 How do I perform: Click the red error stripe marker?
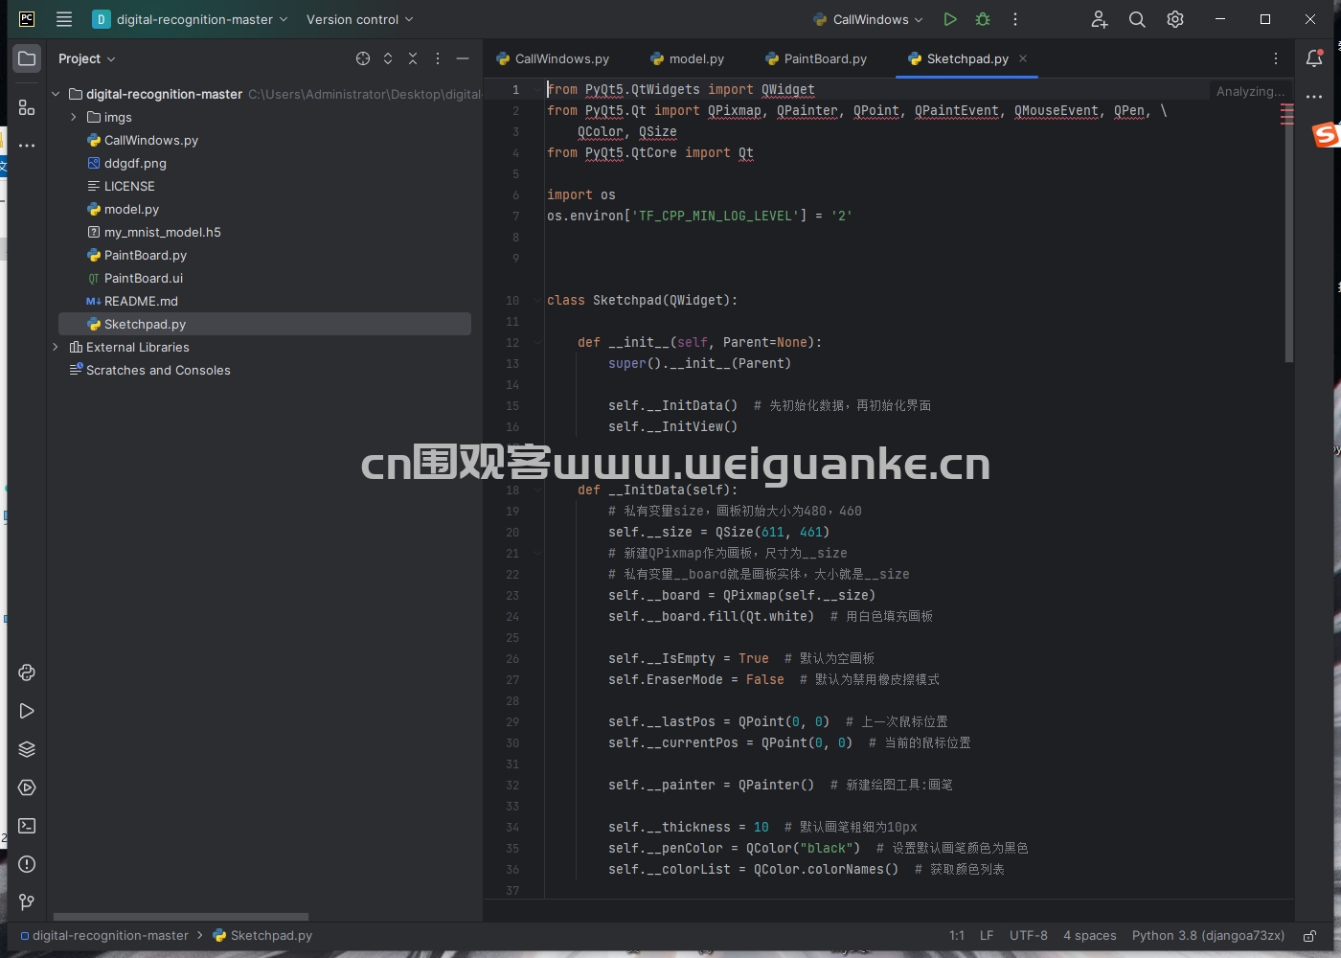1286,115
